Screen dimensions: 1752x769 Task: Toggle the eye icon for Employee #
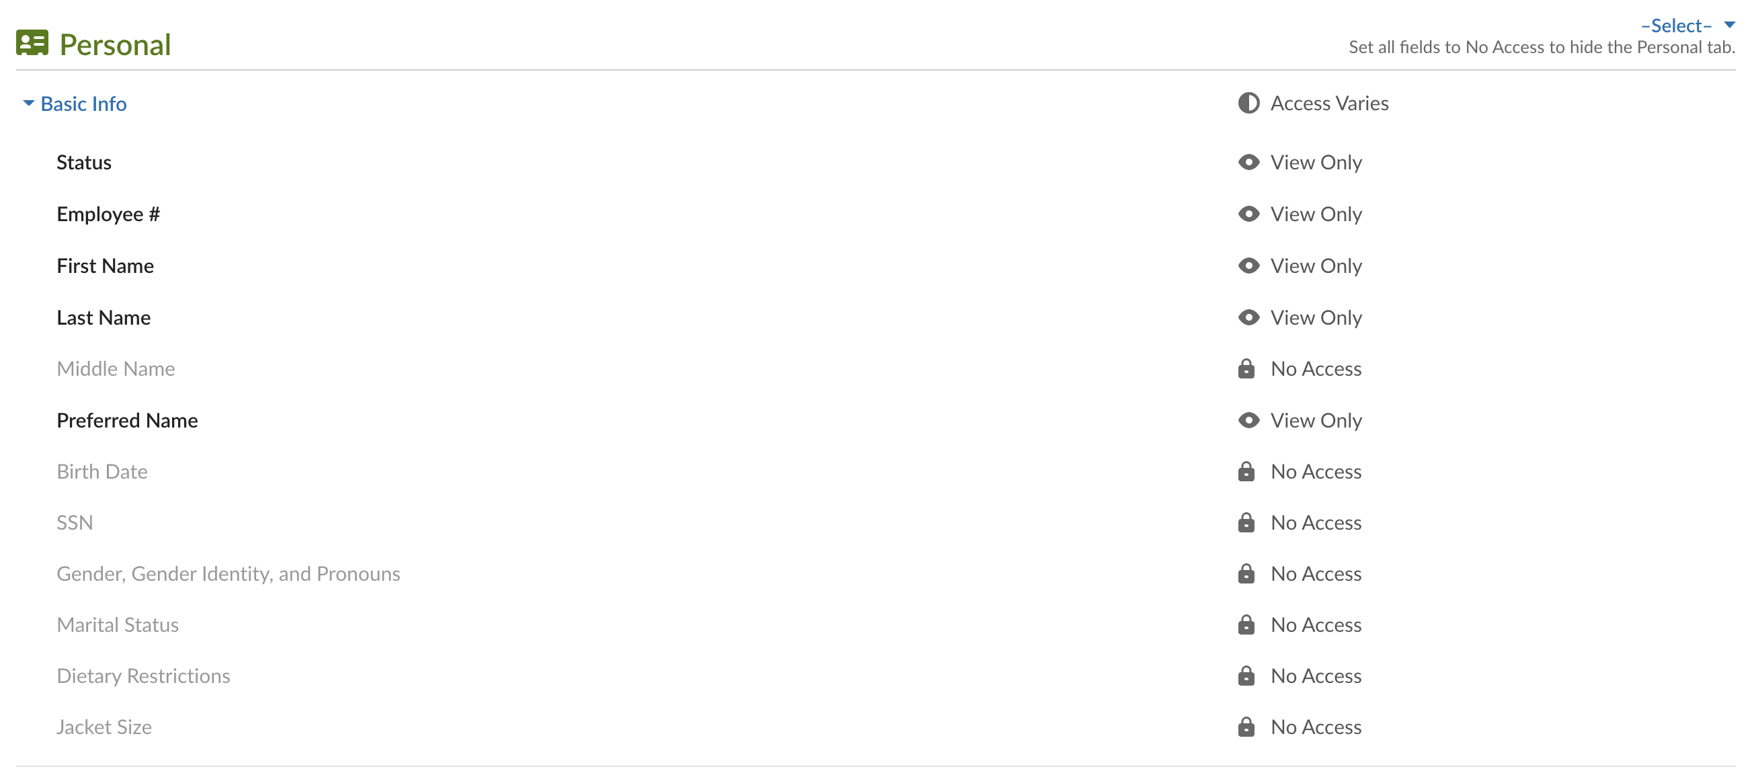pyautogui.click(x=1248, y=214)
